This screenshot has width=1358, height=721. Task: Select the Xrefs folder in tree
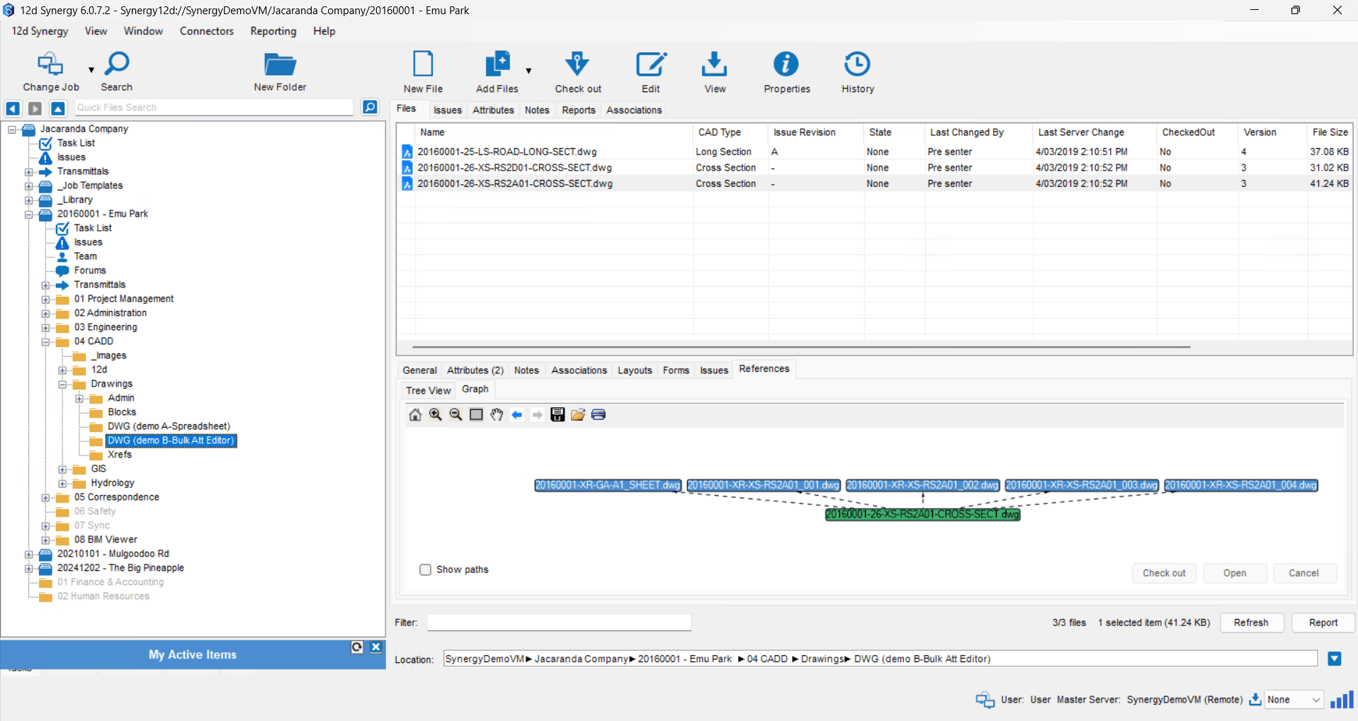pyautogui.click(x=120, y=455)
